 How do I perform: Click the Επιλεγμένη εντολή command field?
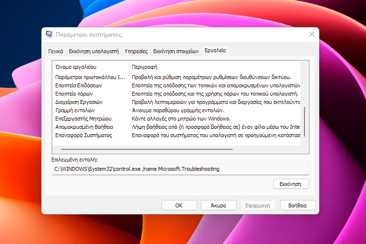click(180, 169)
